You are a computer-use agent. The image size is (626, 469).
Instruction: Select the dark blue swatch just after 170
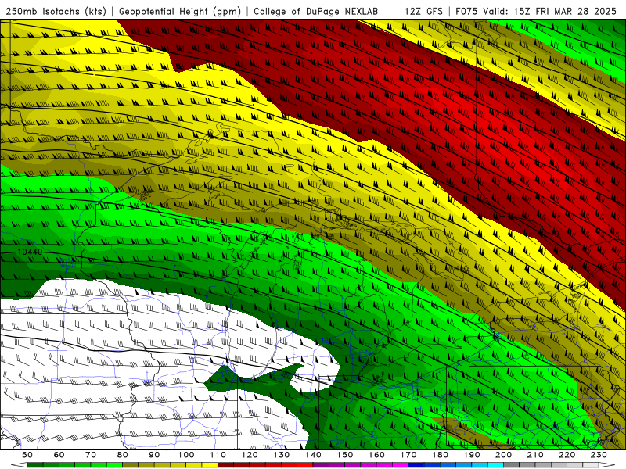click(x=416, y=465)
